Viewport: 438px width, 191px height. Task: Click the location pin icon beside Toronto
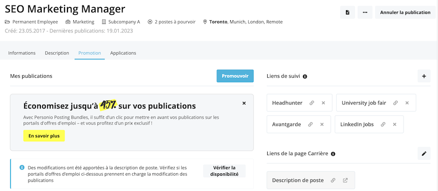coord(205,22)
